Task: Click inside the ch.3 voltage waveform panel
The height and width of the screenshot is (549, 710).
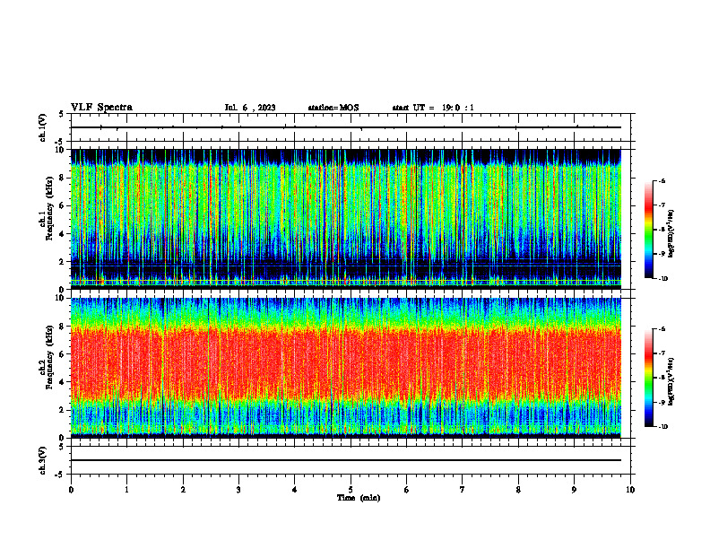Action: click(351, 460)
